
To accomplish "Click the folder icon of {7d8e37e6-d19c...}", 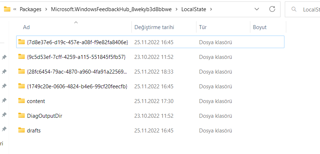I will coord(22,42).
